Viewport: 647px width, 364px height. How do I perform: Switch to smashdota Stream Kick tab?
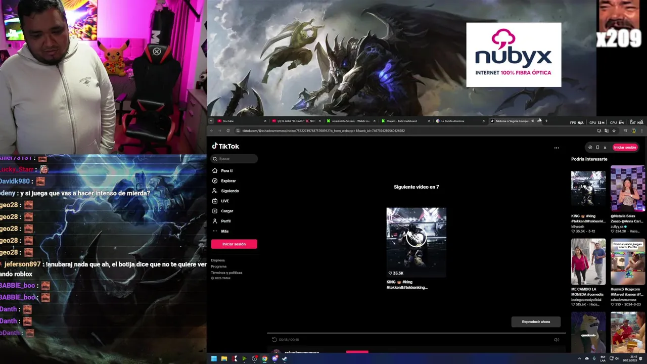(x=350, y=121)
